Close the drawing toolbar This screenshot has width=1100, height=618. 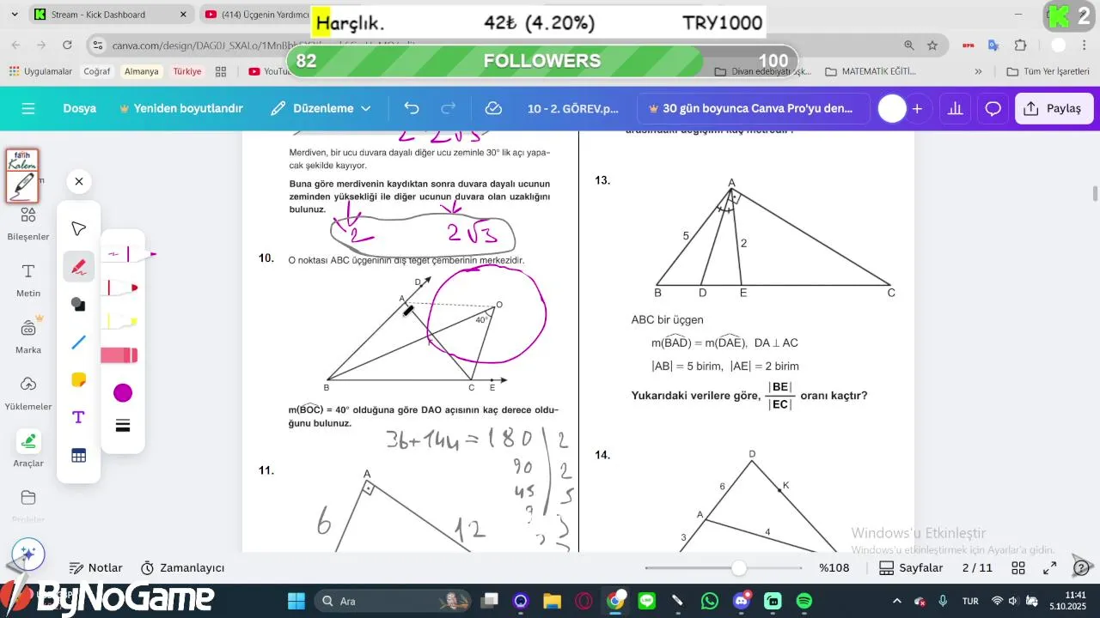78,182
